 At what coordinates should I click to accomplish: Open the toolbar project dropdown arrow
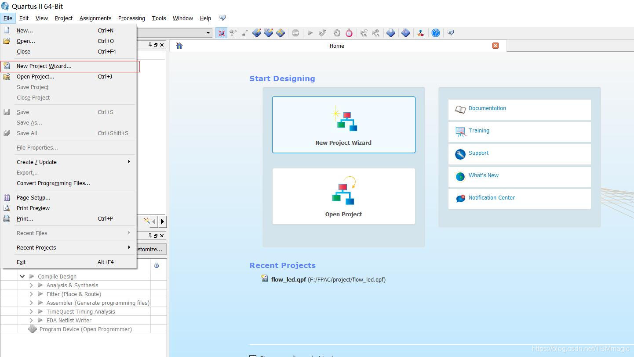click(x=208, y=33)
